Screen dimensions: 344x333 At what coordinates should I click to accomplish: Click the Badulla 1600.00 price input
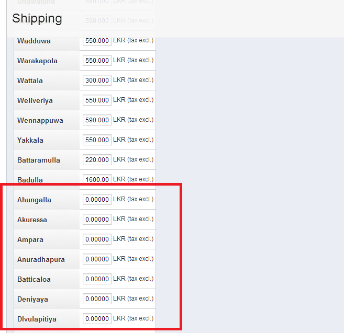97,179
